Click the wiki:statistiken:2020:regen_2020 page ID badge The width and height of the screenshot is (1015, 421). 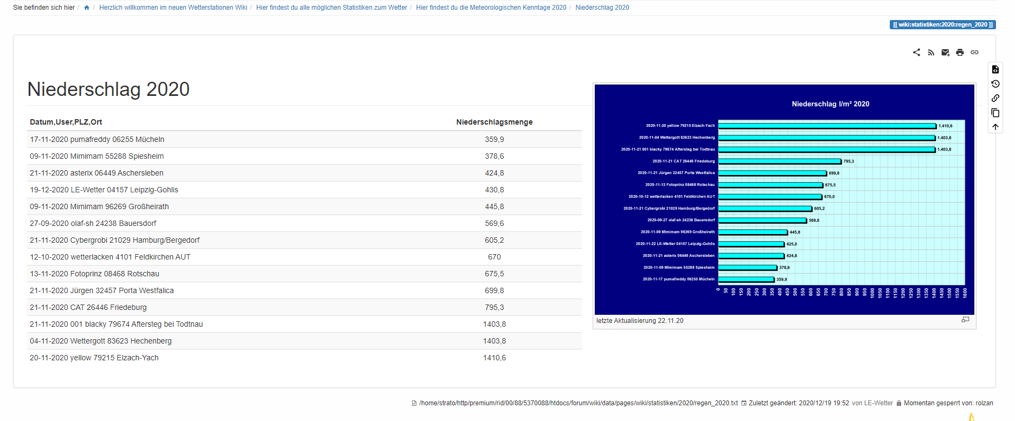click(942, 24)
